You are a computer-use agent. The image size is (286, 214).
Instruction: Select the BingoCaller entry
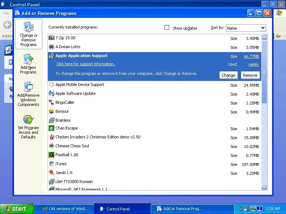(154, 103)
